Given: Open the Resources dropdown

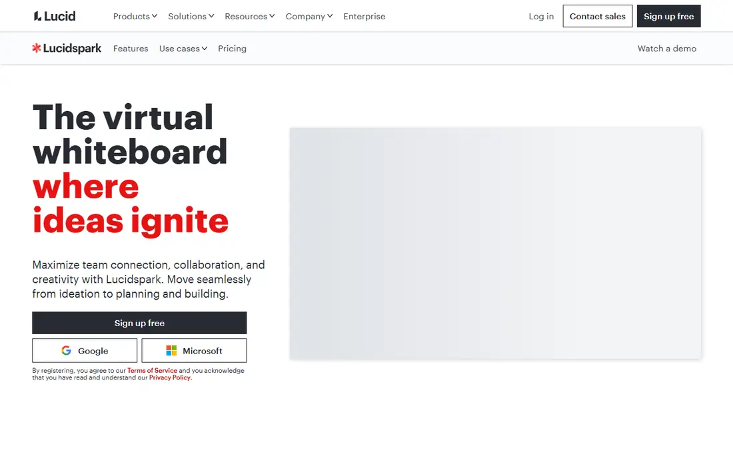Looking at the screenshot, I should coord(250,17).
